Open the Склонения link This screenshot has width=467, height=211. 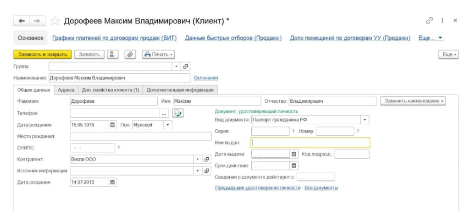pyautogui.click(x=206, y=78)
